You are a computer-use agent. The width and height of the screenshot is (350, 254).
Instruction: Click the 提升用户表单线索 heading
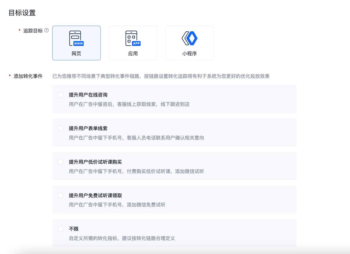tap(88, 128)
